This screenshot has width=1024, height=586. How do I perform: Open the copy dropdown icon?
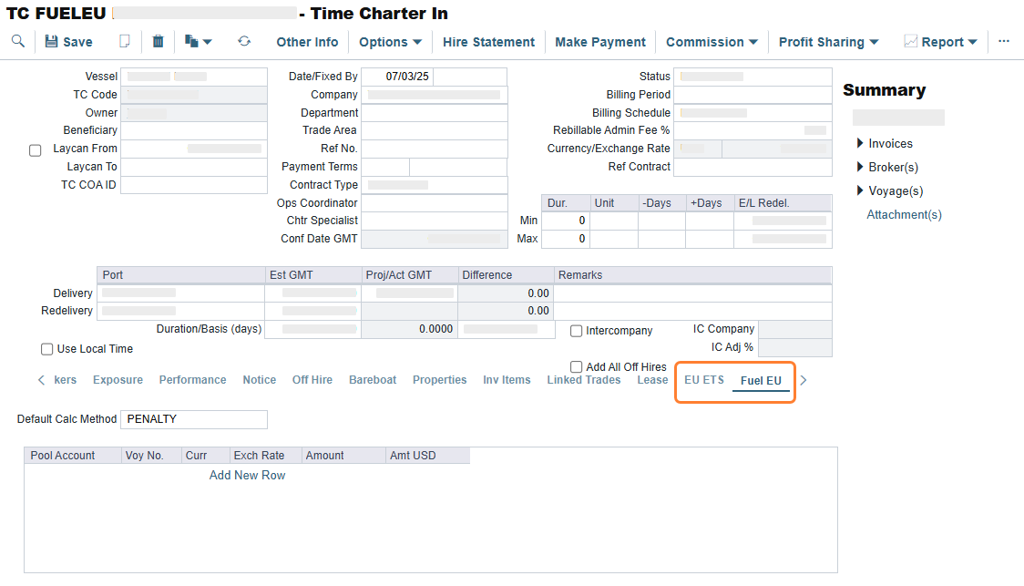point(198,42)
